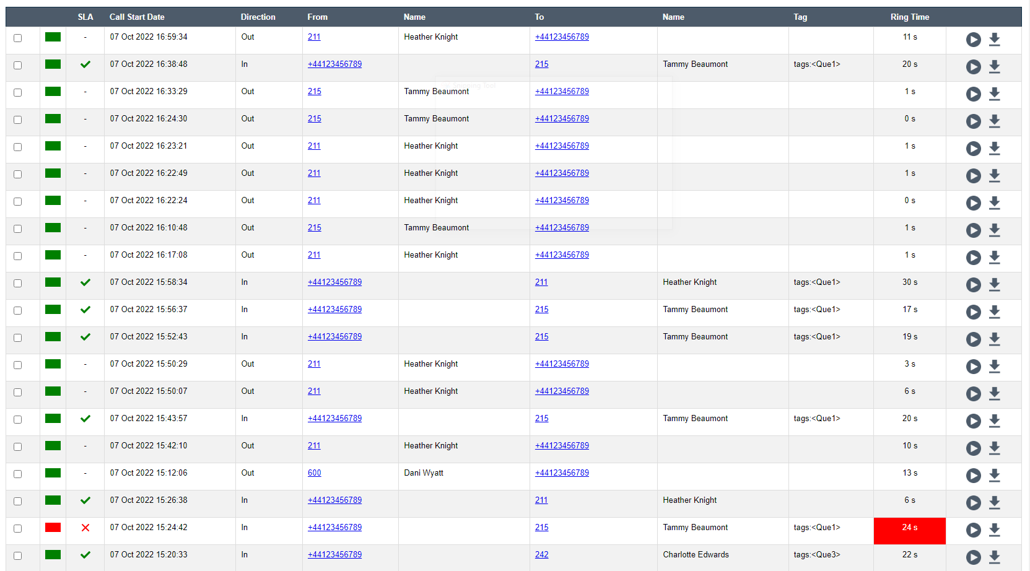Screen dimensions: 1030x571
Task: Select Heather Knight name in 15:26:38 row
Action: [x=689, y=500]
